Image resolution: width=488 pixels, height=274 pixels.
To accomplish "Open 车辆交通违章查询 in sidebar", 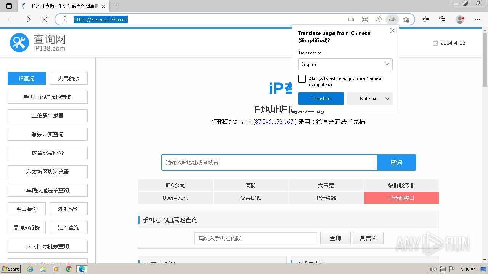I will (x=48, y=190).
